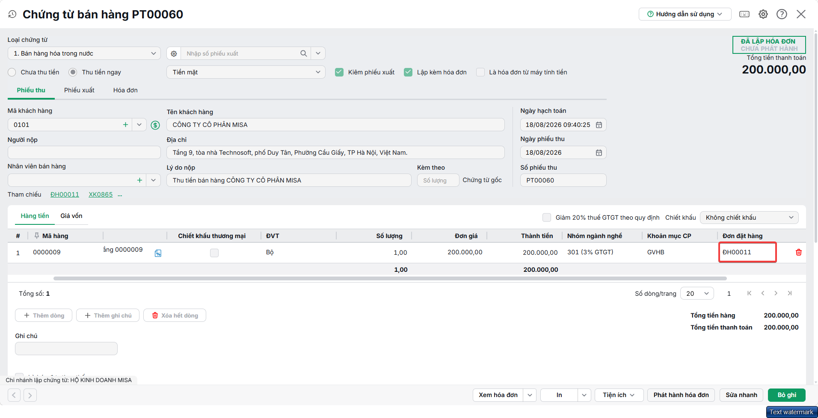
Task: Expand the In print options arrow
Action: 584,395
